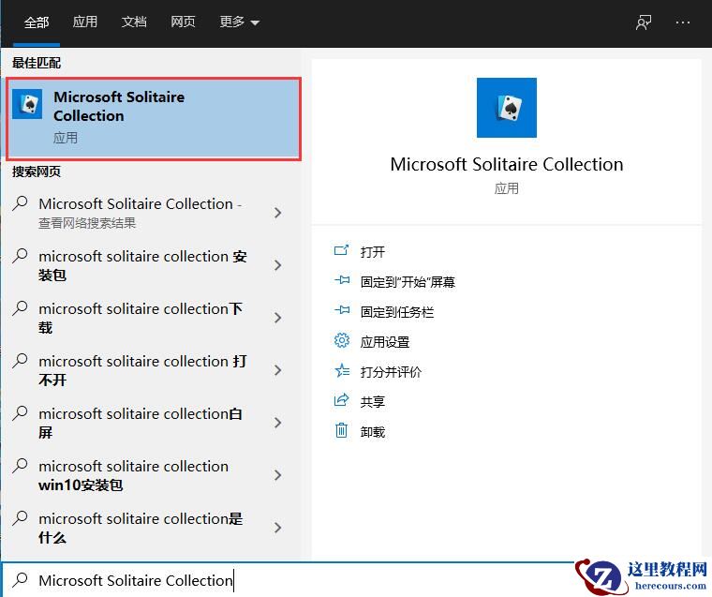Click search icon beside win10安装包 suggestion
The height and width of the screenshot is (597, 712).
point(20,466)
